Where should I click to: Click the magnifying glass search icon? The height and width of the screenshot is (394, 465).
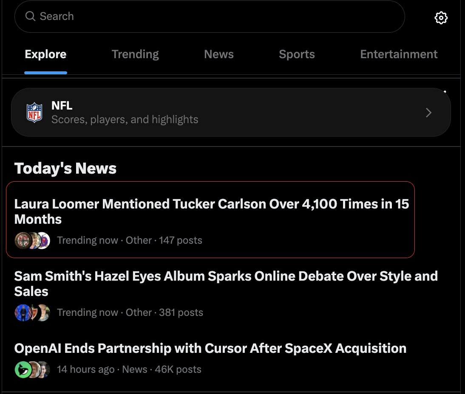[30, 16]
